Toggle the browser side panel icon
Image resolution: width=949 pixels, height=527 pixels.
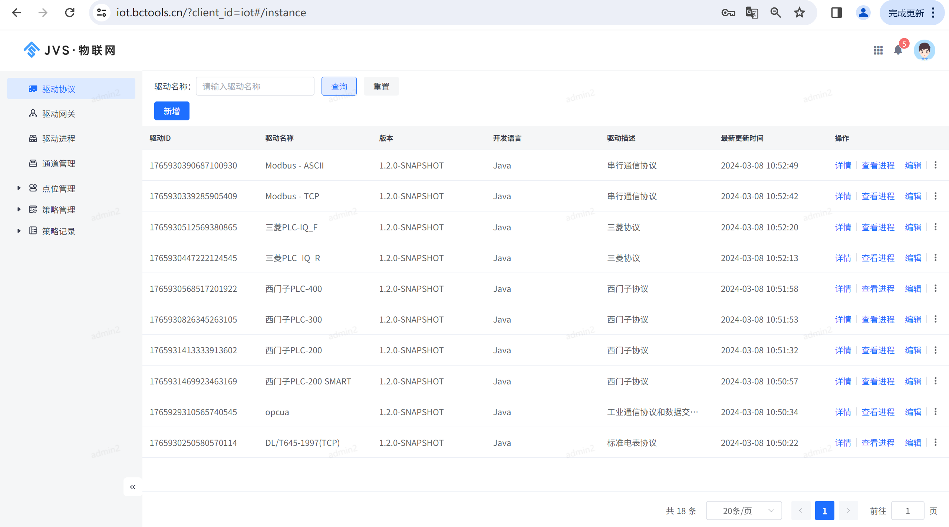[836, 13]
